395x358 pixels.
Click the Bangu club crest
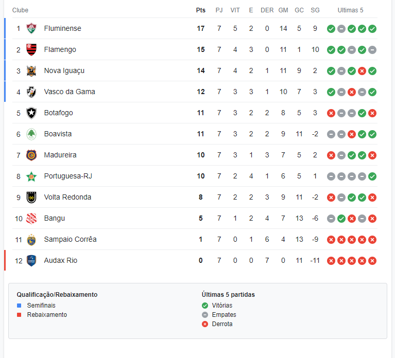pos(31,219)
